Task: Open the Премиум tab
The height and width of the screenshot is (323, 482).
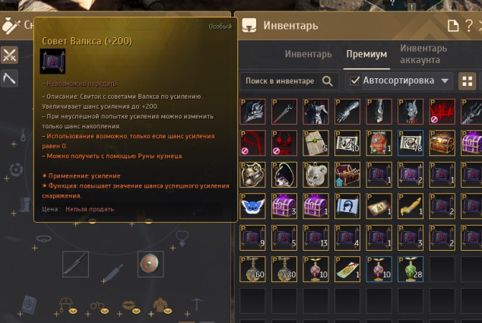Action: click(366, 54)
